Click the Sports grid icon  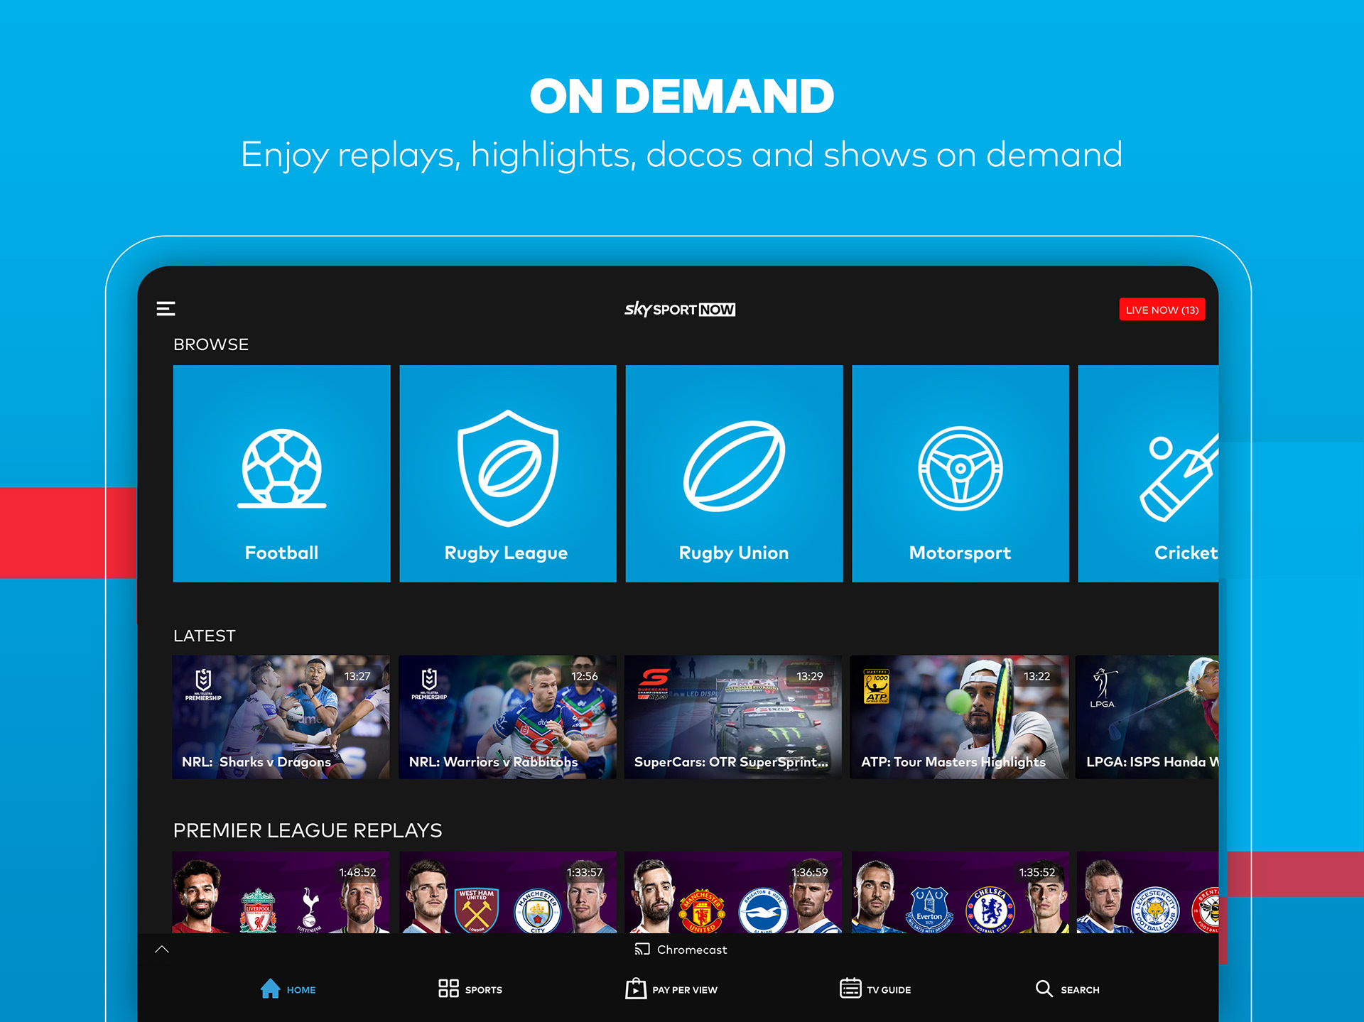[448, 988]
